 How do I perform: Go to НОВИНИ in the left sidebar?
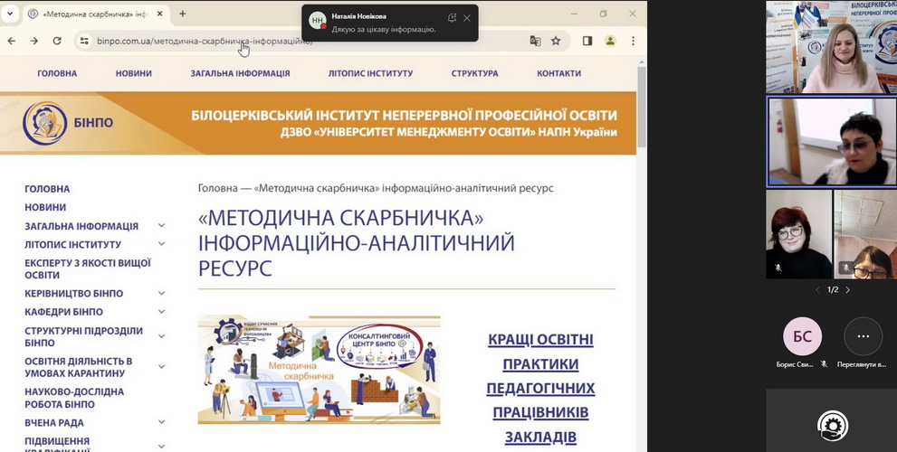point(45,207)
